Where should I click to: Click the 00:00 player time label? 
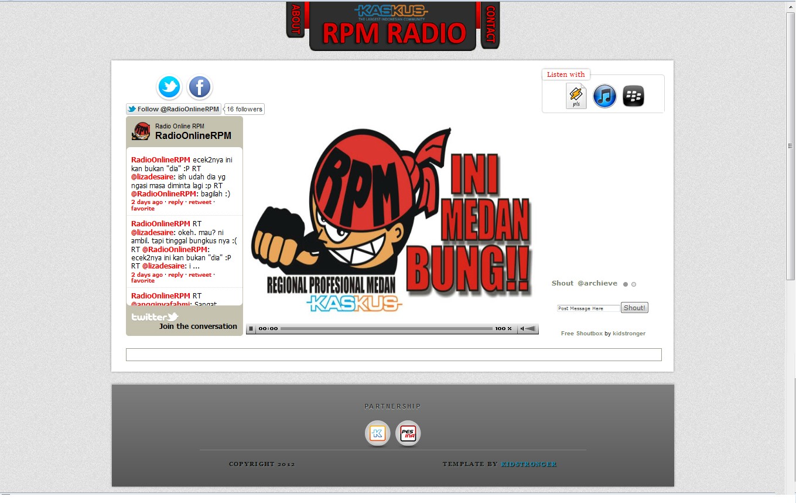[x=268, y=329]
